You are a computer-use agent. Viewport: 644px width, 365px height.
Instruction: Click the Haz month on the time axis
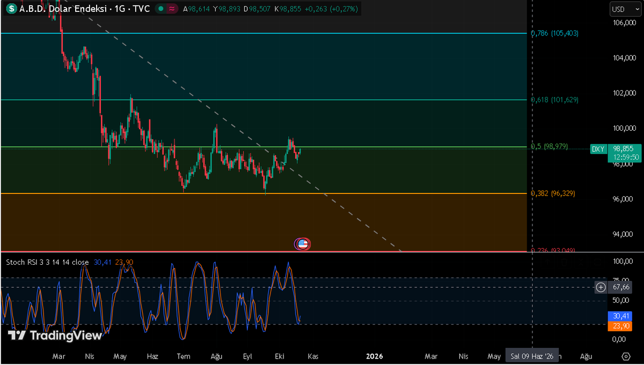click(x=152, y=356)
